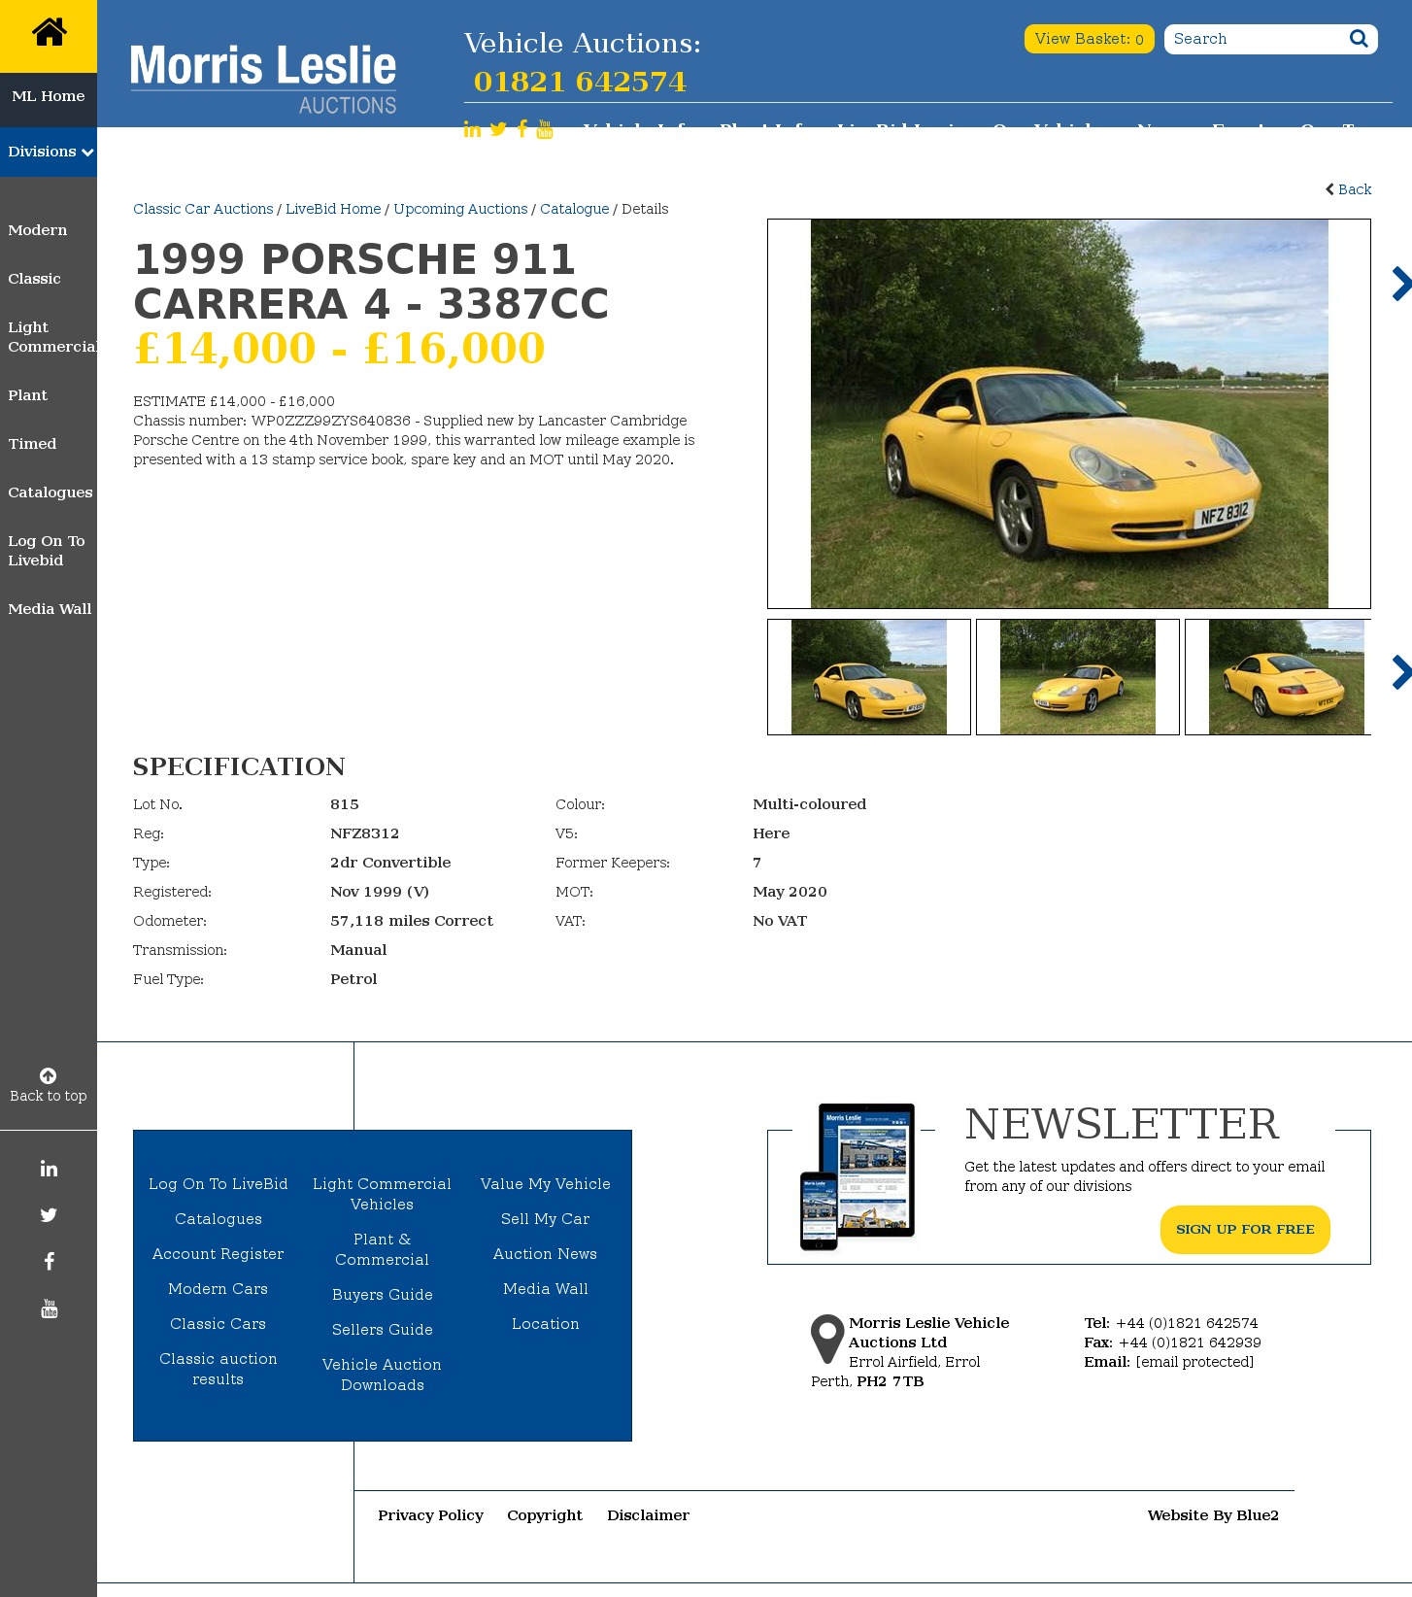Go Back using top-right link
1412x1597 pixels.
point(1349,189)
